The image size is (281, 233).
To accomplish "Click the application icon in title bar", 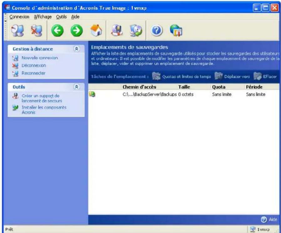I will click(x=8, y=8).
